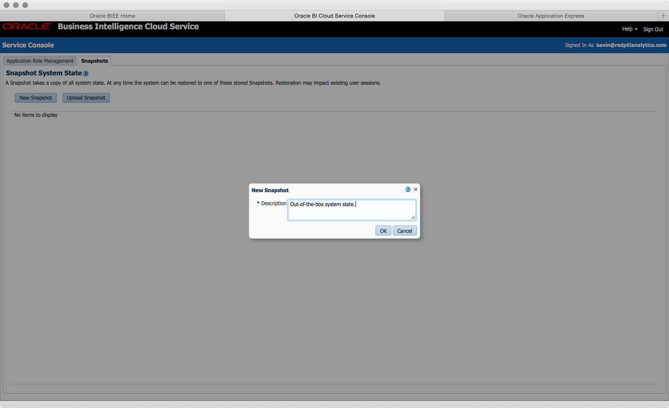Select Oracle BI Cloud Service Console tab
This screenshot has height=408, width=669.
click(334, 16)
